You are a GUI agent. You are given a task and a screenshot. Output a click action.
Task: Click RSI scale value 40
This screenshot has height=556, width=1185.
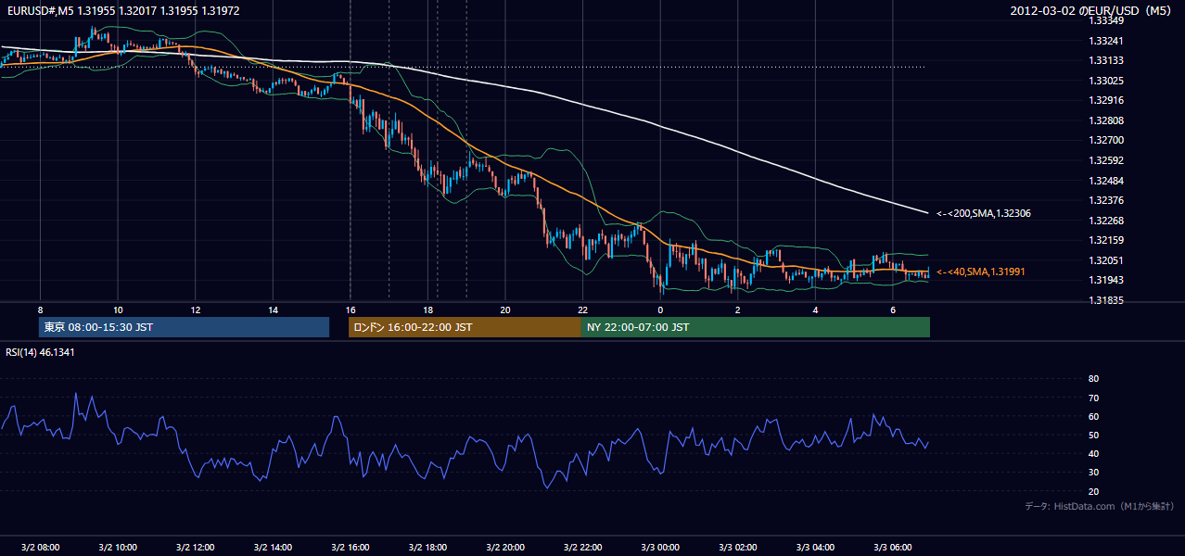(x=1093, y=453)
